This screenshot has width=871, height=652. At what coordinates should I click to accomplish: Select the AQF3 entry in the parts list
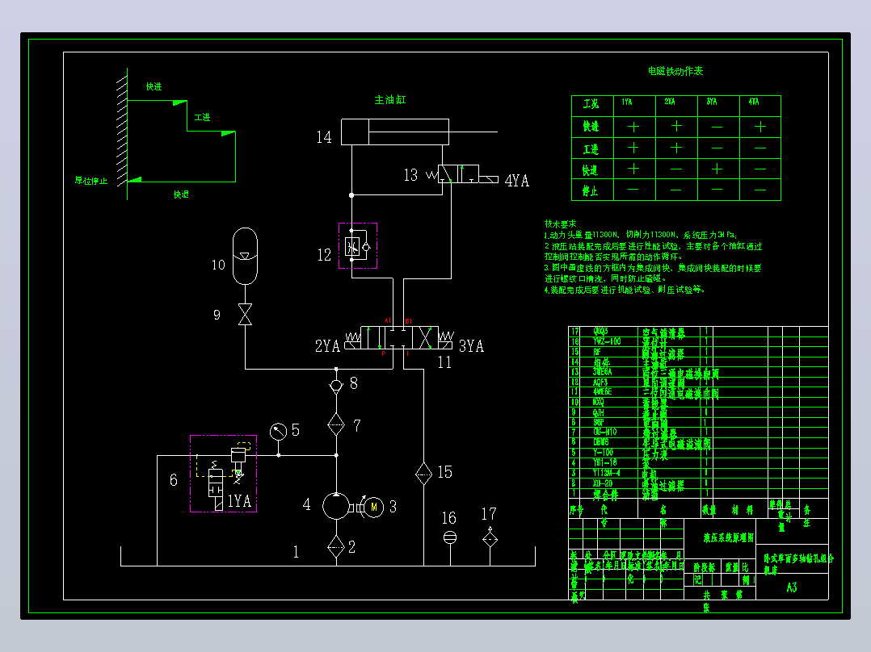click(x=600, y=382)
